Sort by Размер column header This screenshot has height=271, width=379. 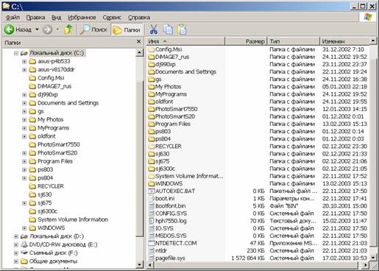click(x=246, y=41)
